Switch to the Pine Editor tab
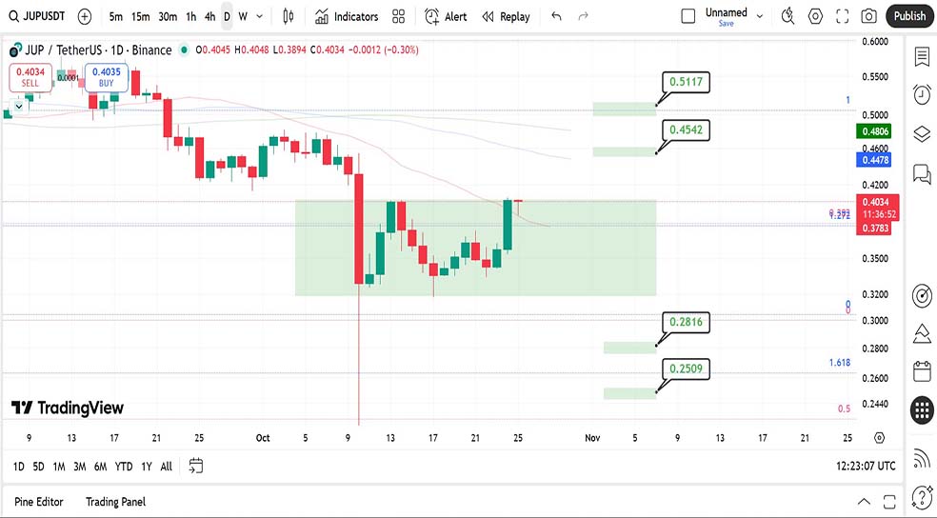Viewport: 937px width, 518px height. click(41, 502)
